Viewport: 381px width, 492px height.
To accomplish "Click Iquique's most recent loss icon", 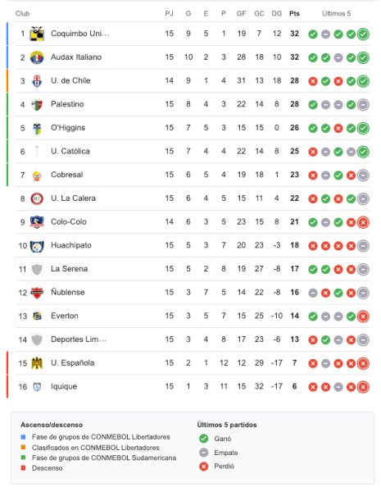I will coord(363,387).
